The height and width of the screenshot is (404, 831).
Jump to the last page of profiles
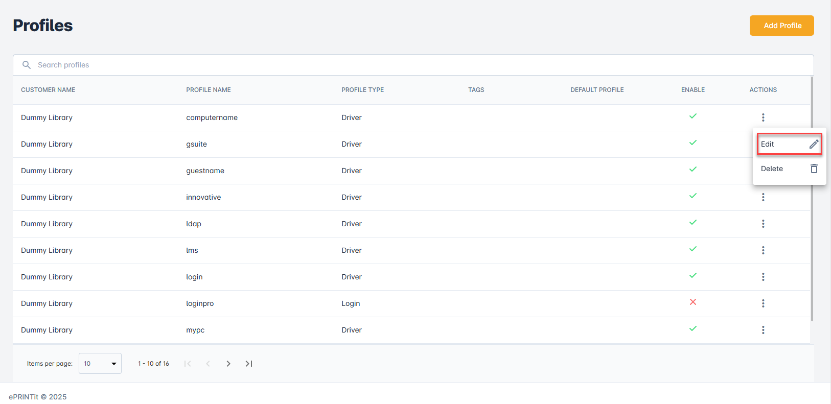pyautogui.click(x=249, y=364)
